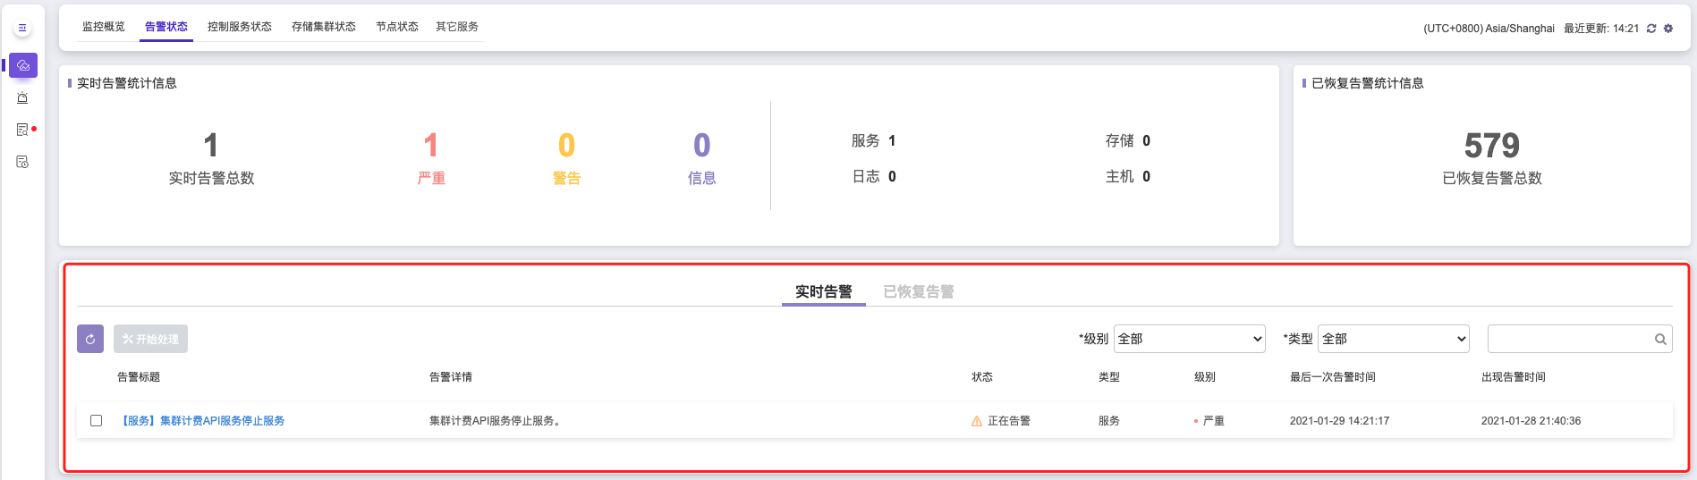Switch to the 监控概览 tab
This screenshot has height=480, width=1697.
pos(104,27)
